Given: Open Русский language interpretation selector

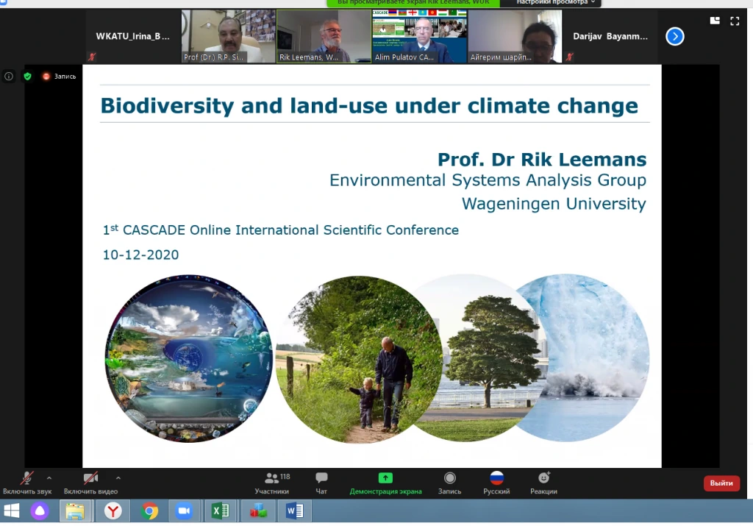Looking at the screenshot, I should coord(496,483).
